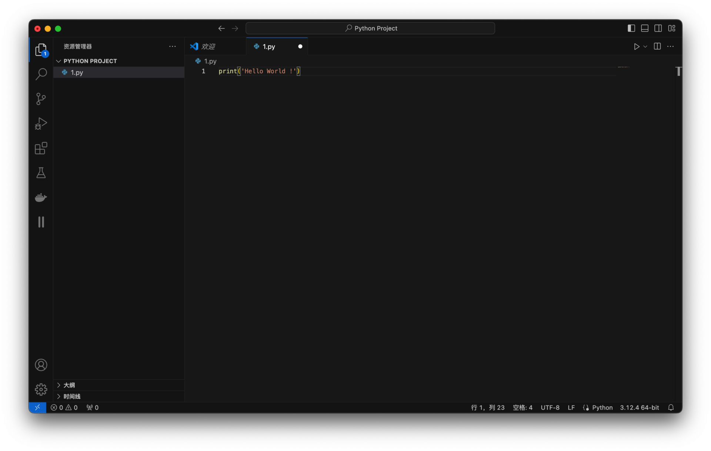Open Explorer views and more actions menu
711x451 pixels.
(x=173, y=46)
